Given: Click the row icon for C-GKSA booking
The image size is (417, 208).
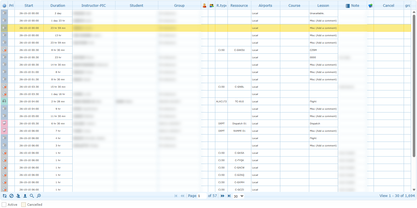Looking at the screenshot, I should [x=4, y=153].
